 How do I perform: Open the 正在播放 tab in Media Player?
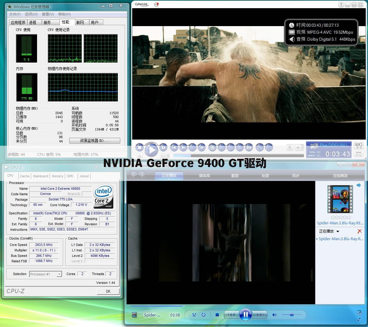pyautogui.click(x=169, y=175)
